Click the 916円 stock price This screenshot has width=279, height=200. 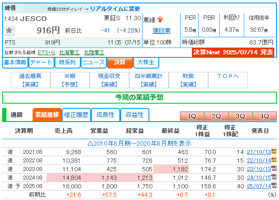point(48,30)
